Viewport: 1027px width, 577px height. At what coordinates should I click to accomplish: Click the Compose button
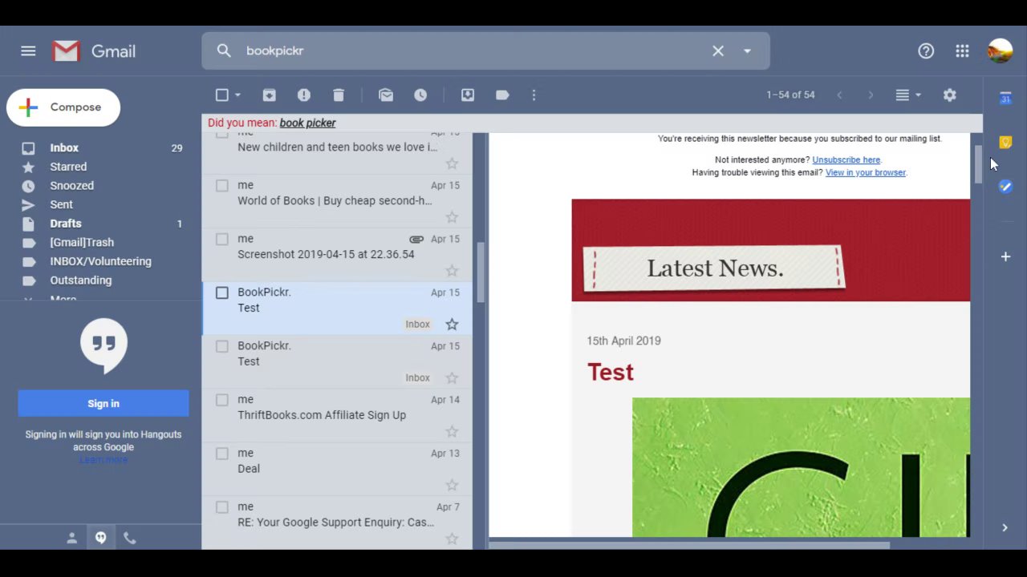63,107
